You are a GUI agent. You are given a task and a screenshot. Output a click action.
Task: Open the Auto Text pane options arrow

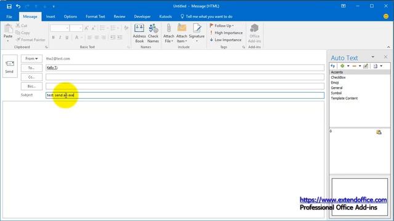[x=373, y=57]
